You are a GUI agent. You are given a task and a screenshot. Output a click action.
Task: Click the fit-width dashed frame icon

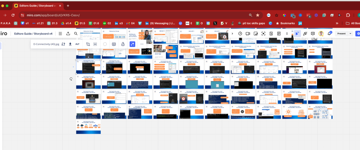tap(95, 44)
